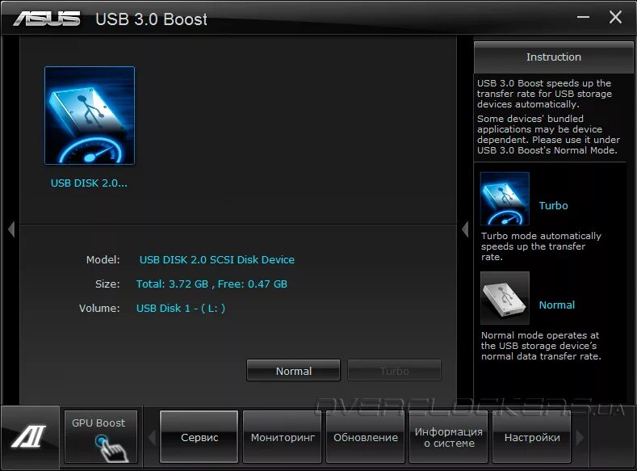This screenshot has width=637, height=471.
Task: Click the USB 3.0 Boost window title
Action: [151, 19]
